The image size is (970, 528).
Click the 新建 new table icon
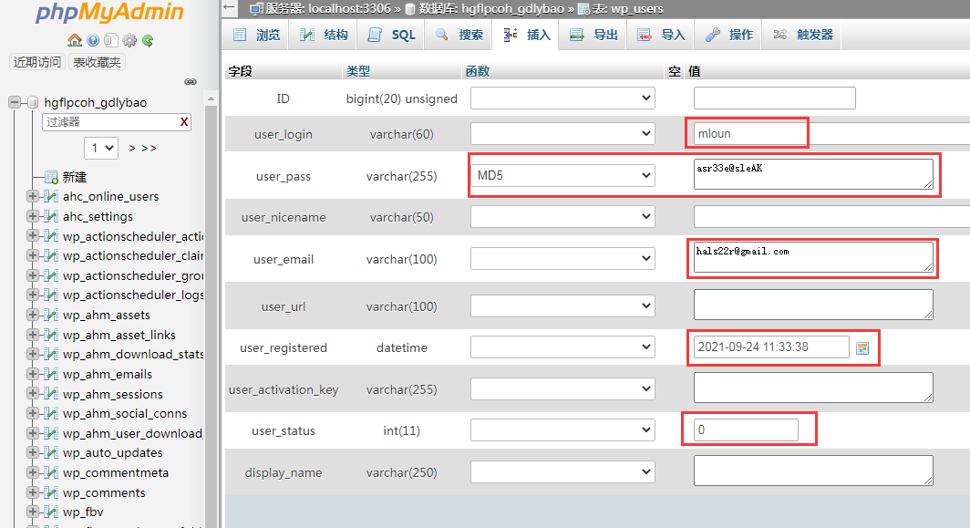click(x=51, y=178)
